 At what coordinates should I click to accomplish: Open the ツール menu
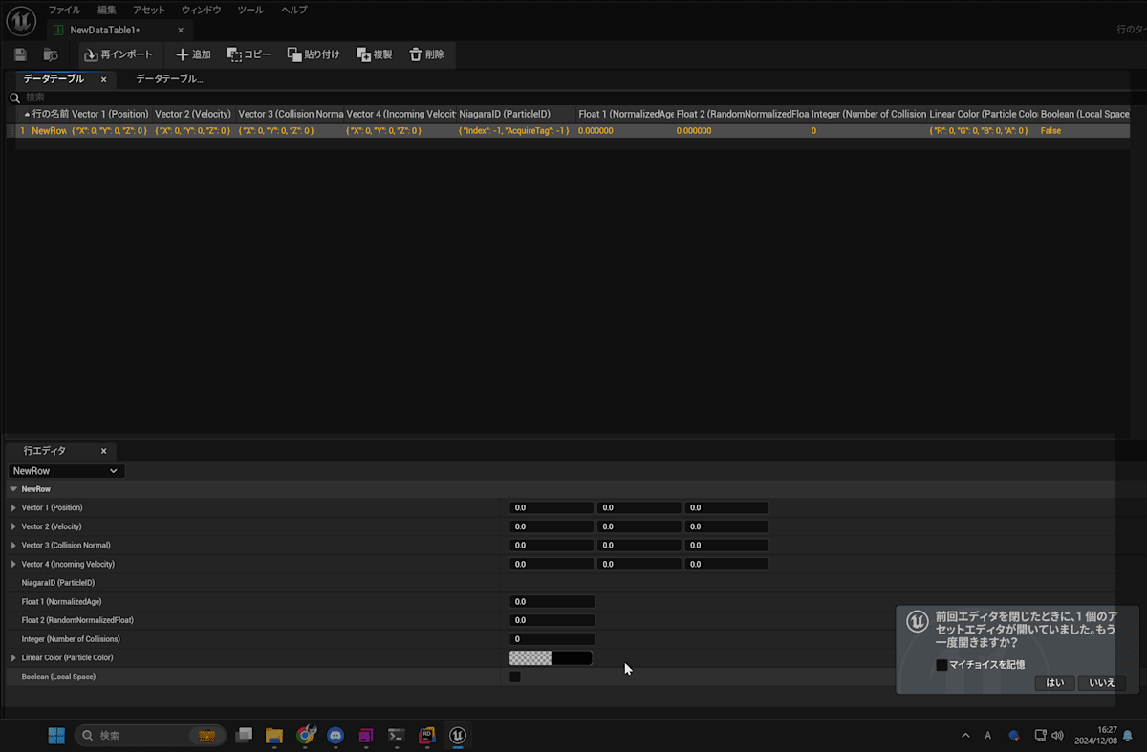pyautogui.click(x=250, y=9)
